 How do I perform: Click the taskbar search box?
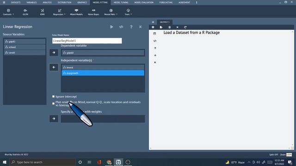click(43, 162)
